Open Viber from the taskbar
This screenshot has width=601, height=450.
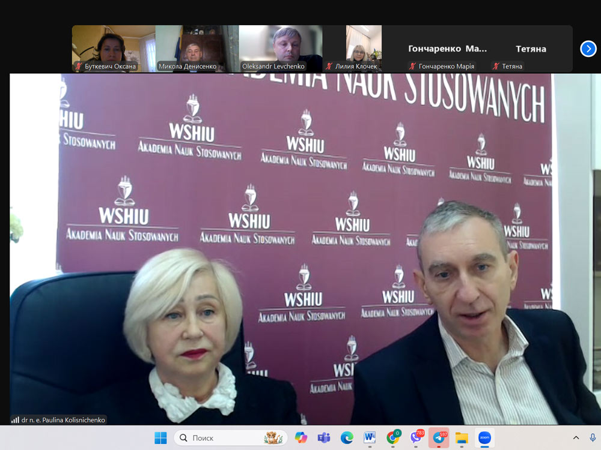click(416, 438)
